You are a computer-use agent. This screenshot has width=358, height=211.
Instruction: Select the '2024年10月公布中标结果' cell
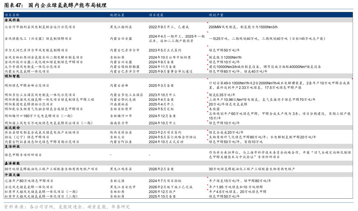click(170, 57)
